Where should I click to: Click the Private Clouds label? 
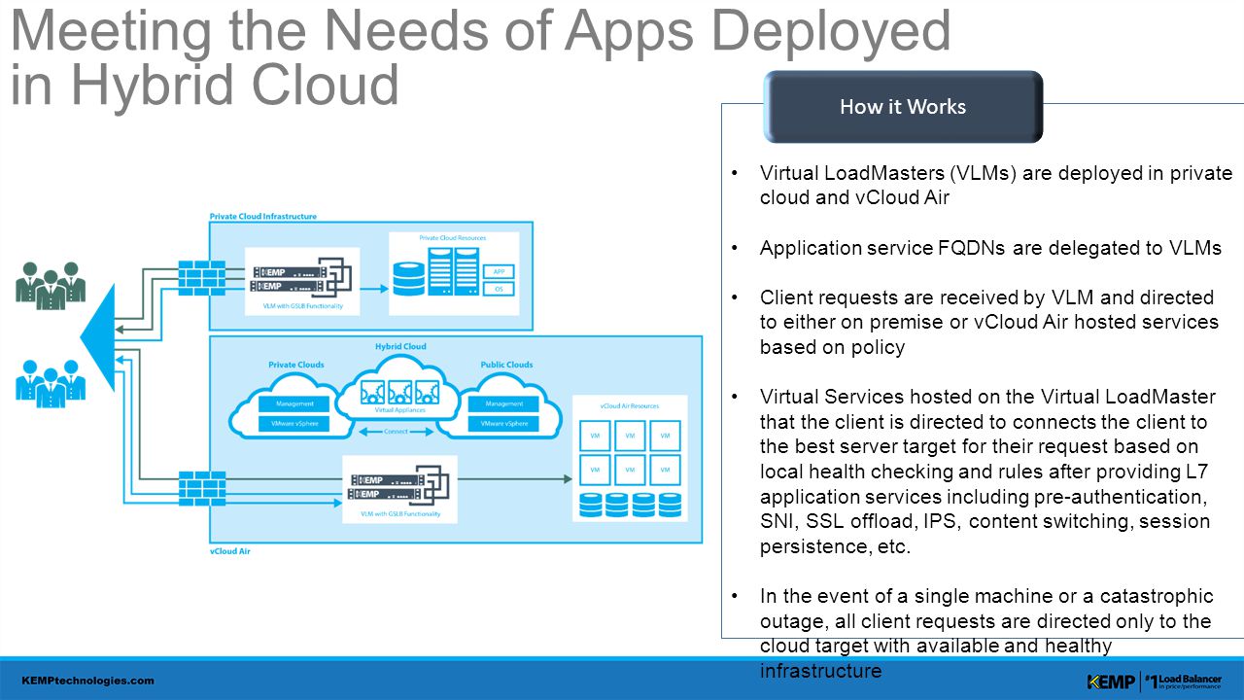(296, 365)
